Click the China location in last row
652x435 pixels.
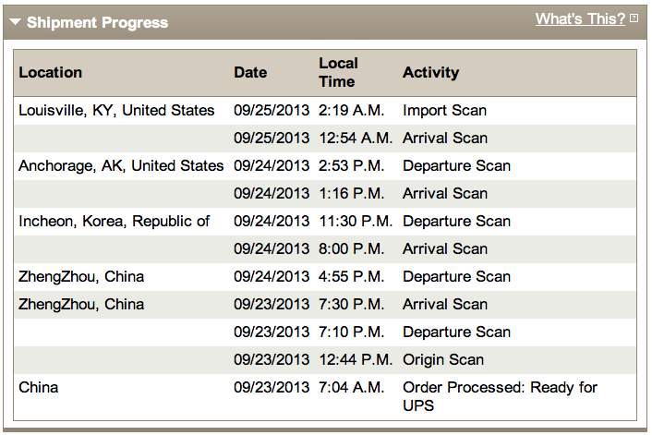[x=38, y=387]
